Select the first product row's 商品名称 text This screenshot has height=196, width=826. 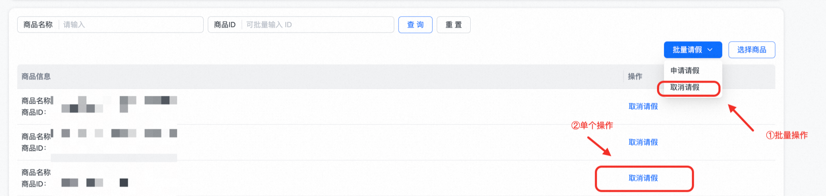pos(36,101)
